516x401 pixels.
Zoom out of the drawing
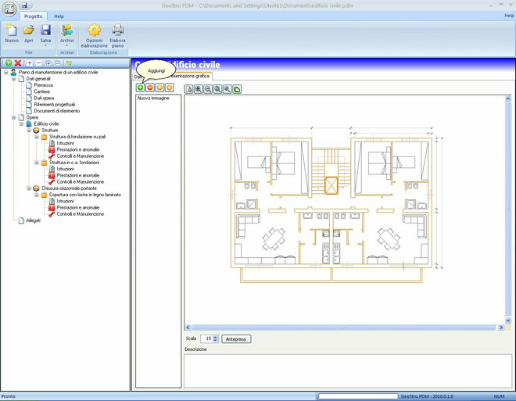[x=208, y=89]
